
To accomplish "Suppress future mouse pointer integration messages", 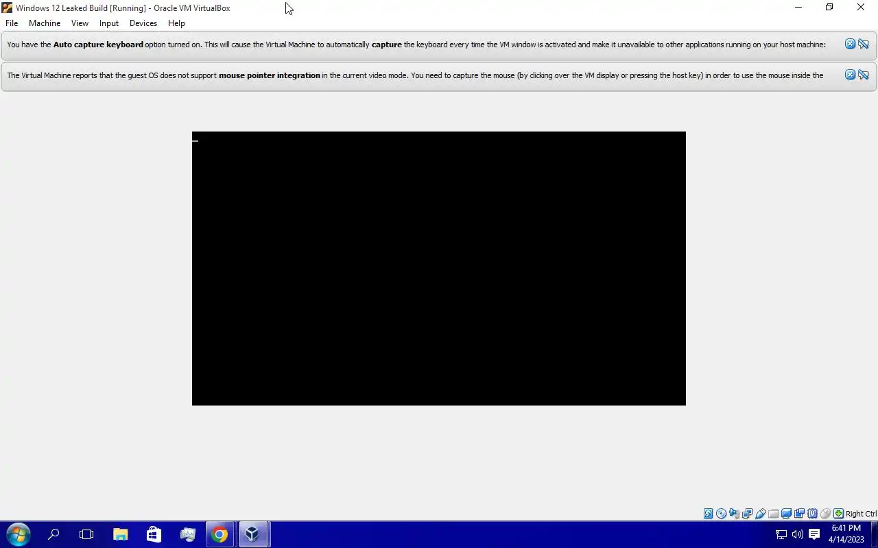I will point(864,75).
